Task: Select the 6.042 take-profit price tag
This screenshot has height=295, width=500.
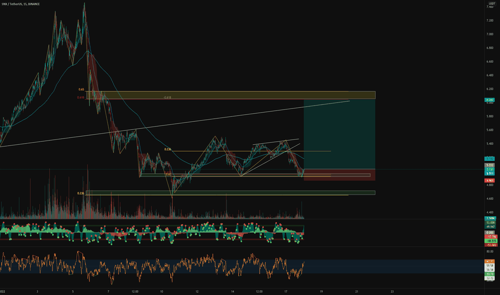Action: (x=489, y=100)
